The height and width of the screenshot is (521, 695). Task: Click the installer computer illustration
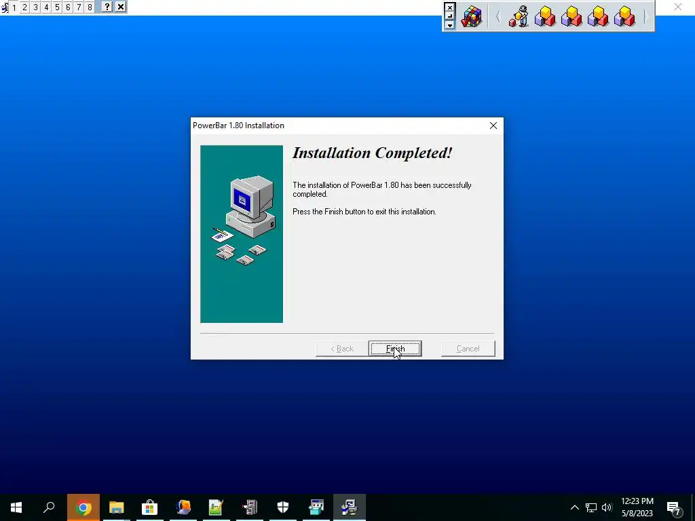(242, 234)
